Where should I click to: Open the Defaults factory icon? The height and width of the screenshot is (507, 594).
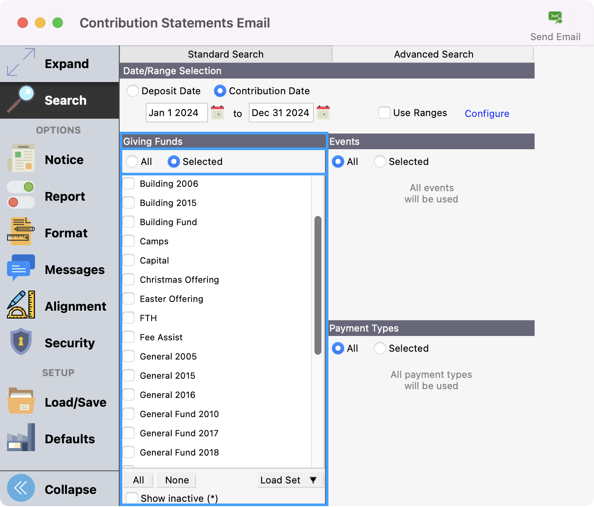coord(21,438)
